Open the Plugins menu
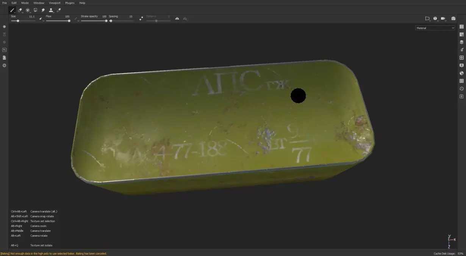Viewport: 466px width, 256px height. [x=70, y=3]
